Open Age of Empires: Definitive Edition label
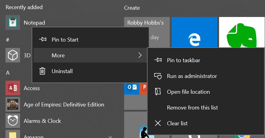Screen dimensions: 265x138 click(64, 105)
